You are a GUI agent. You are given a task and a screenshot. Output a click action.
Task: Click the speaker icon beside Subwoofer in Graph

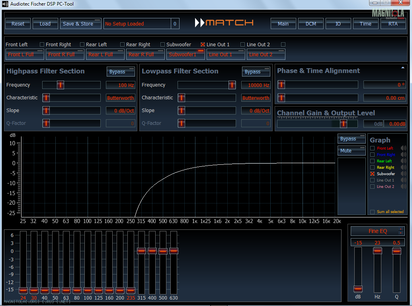tap(403, 174)
